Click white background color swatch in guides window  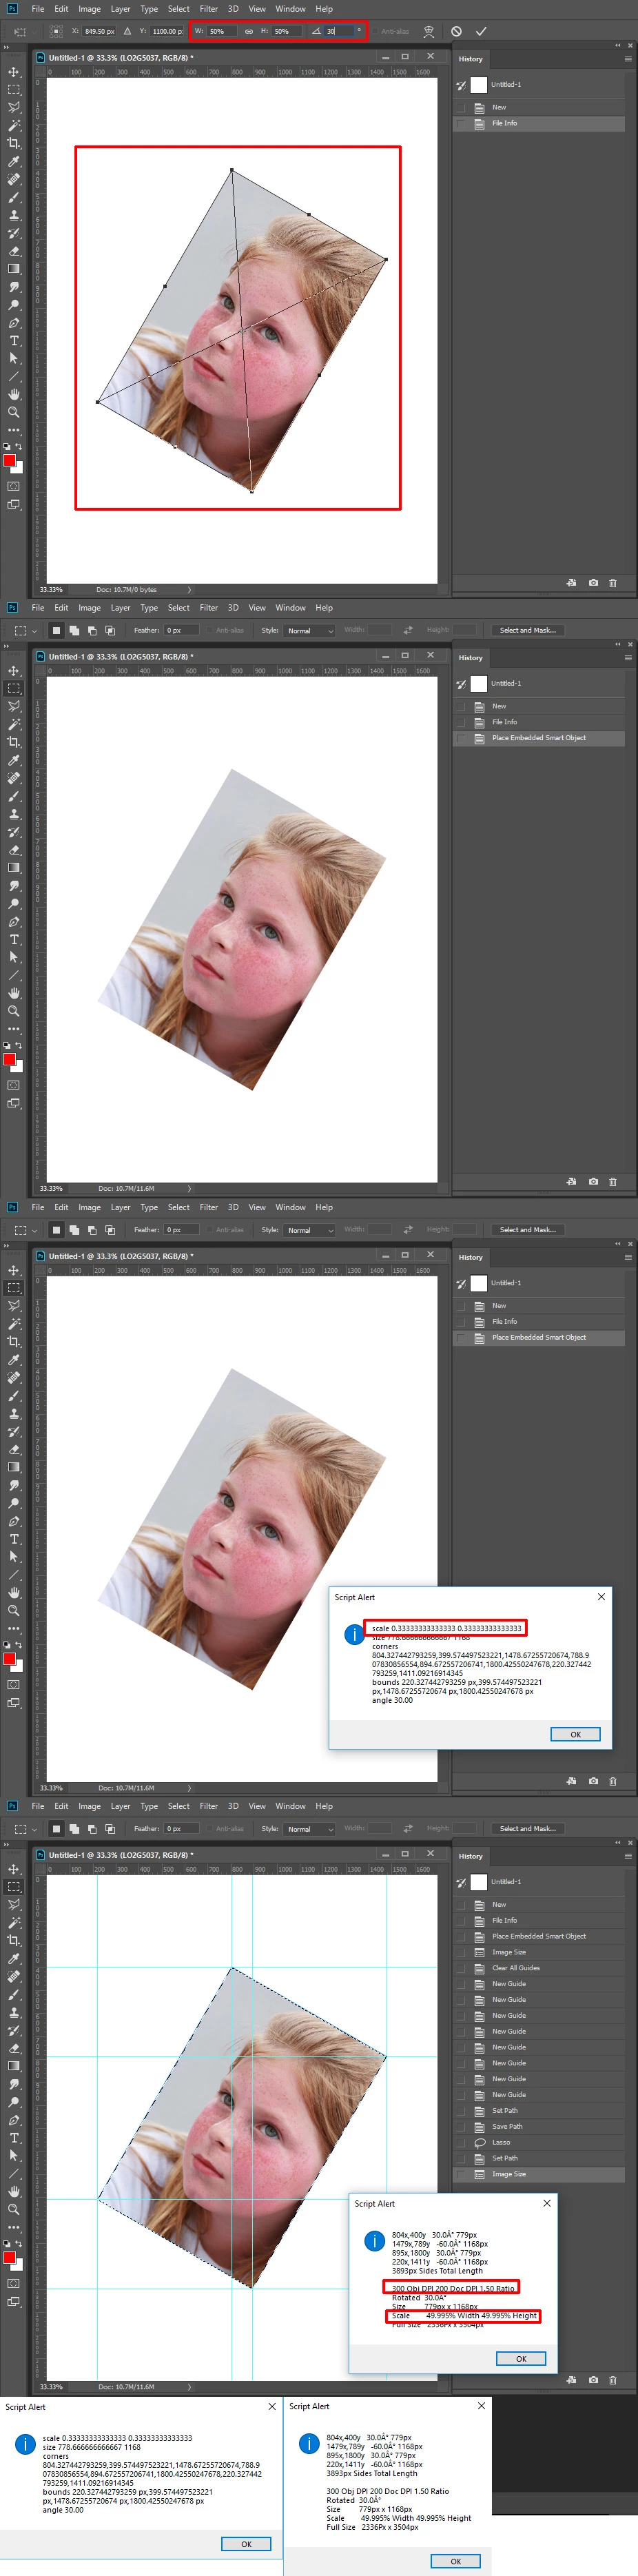pos(17,2265)
